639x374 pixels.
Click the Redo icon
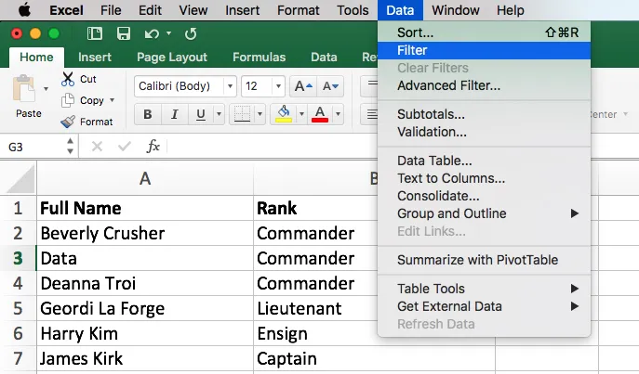[191, 33]
